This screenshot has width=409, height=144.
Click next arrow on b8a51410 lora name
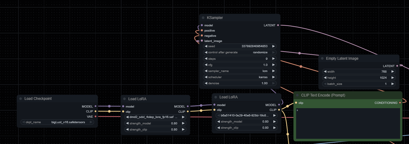[x=274, y=116]
